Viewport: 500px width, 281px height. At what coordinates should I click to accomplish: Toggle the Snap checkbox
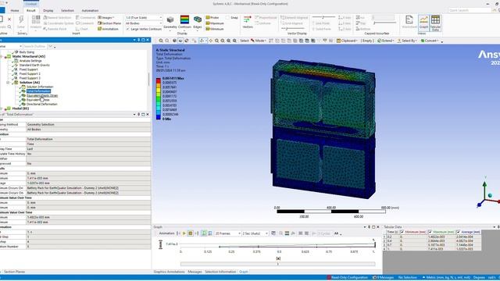coord(227,17)
